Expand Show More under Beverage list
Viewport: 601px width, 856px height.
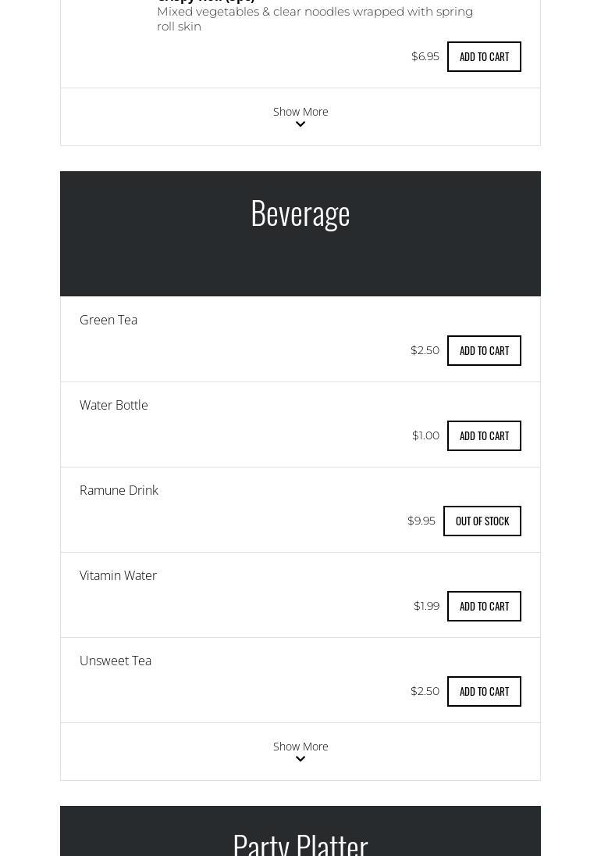pyautogui.click(x=300, y=751)
